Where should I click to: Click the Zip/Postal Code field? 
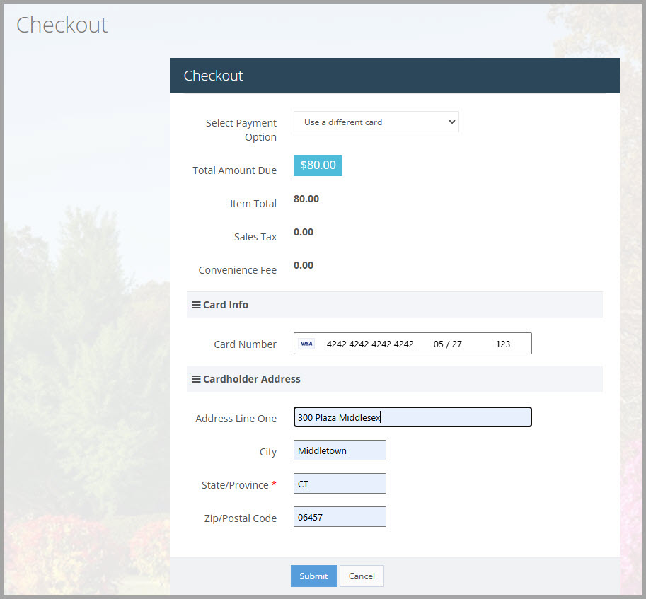coord(340,517)
